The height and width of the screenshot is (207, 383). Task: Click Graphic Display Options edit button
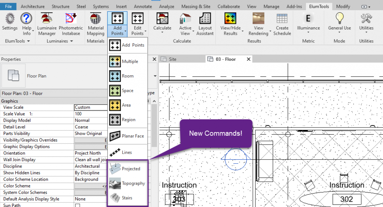click(91, 147)
